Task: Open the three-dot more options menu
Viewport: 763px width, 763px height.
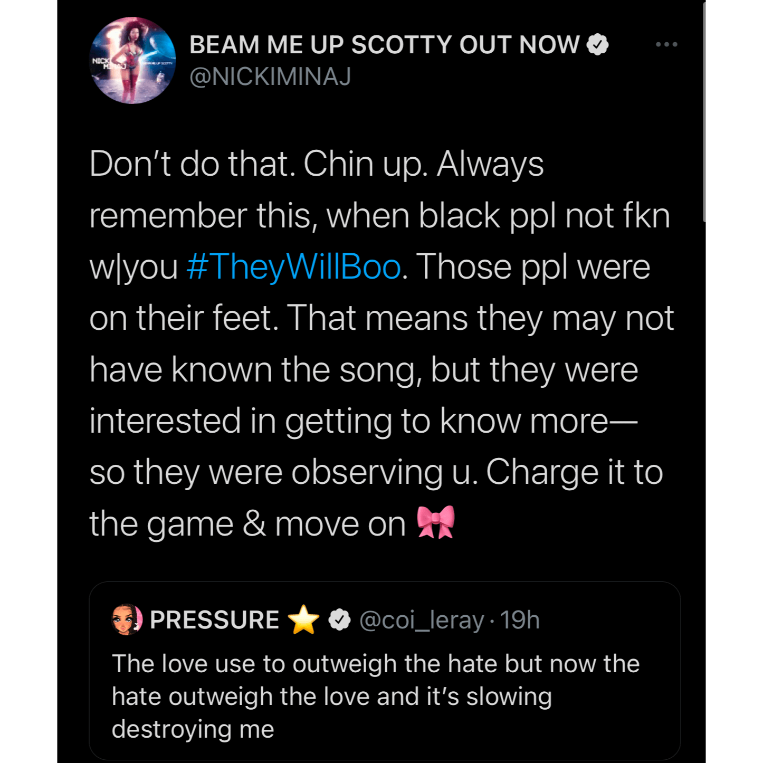Action: (666, 45)
